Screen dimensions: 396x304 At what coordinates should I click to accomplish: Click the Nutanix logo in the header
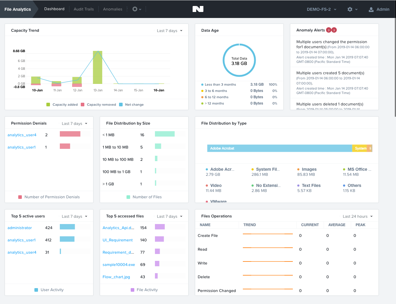tap(198, 9)
